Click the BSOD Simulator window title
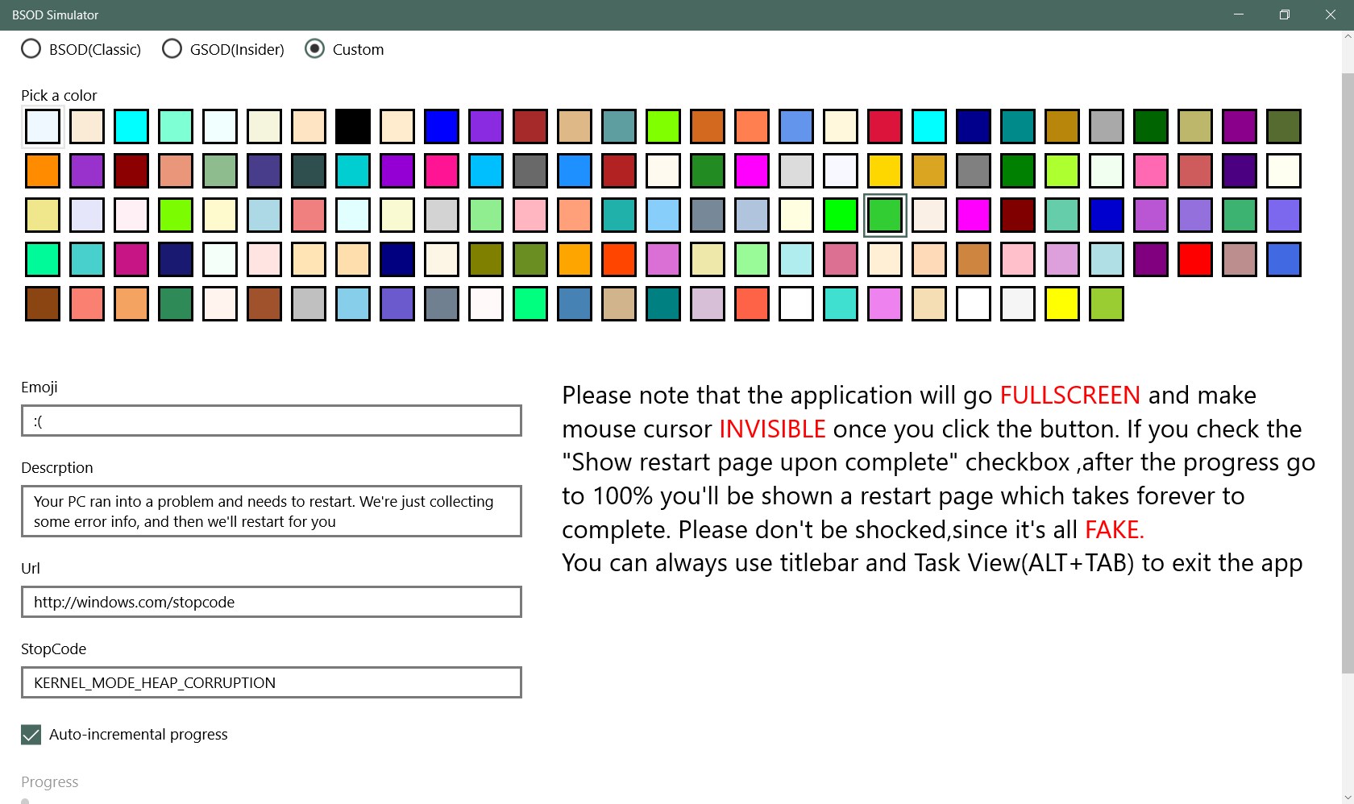The image size is (1354, 804). [x=56, y=15]
